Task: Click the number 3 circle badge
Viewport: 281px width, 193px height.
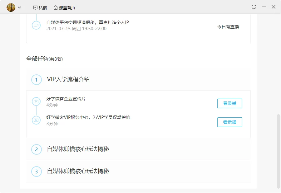Action: point(37,172)
